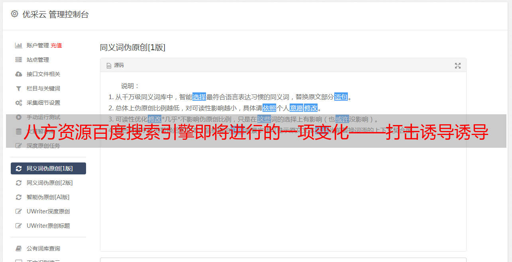Open 账户管理 bar-chart icon
The width and height of the screenshot is (512, 262).
coord(18,45)
